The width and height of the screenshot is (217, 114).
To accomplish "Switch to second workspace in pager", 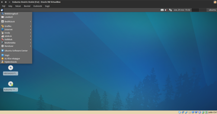I will tap(203, 10).
